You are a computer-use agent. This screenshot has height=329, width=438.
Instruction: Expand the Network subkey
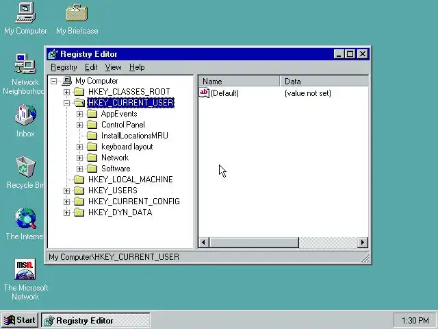tap(79, 158)
